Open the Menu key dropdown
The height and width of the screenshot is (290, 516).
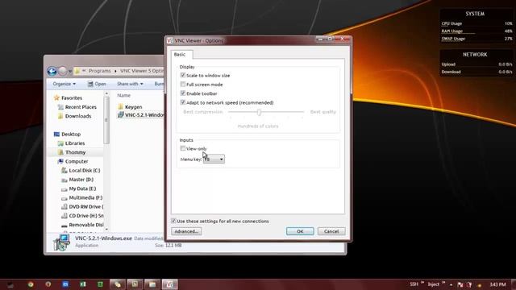coord(214,159)
